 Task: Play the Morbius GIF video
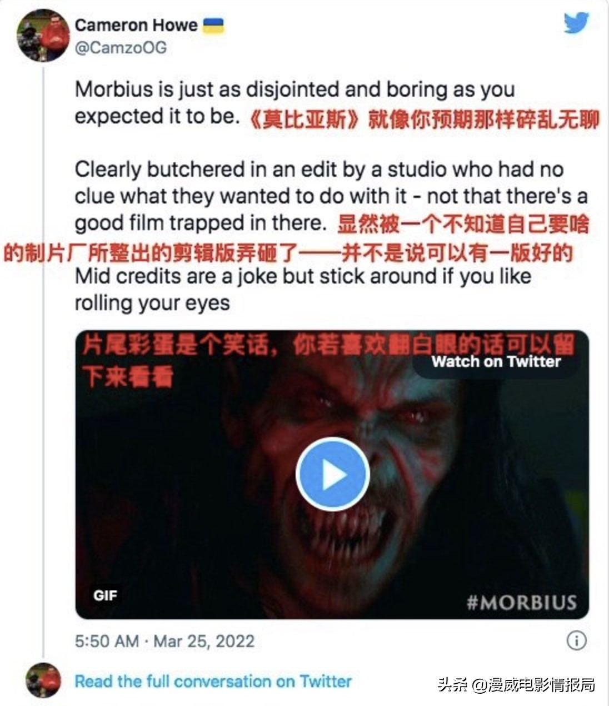point(332,475)
